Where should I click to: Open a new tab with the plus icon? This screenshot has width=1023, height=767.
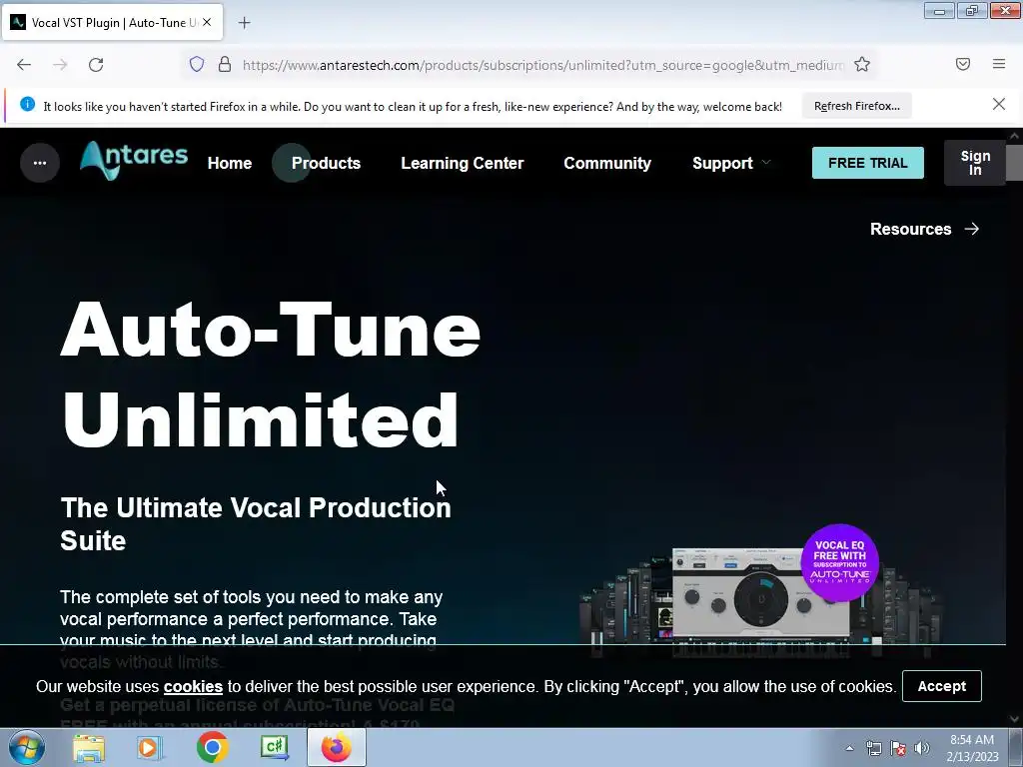click(244, 23)
